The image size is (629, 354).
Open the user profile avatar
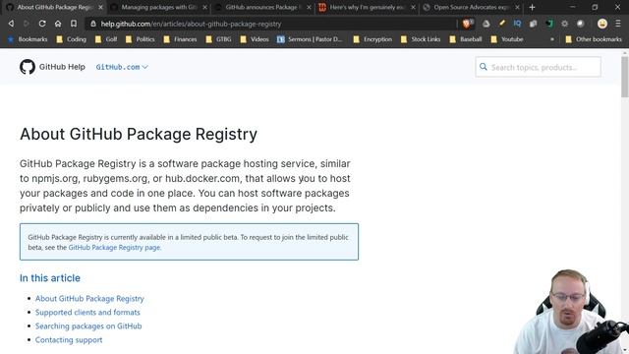coord(602,24)
